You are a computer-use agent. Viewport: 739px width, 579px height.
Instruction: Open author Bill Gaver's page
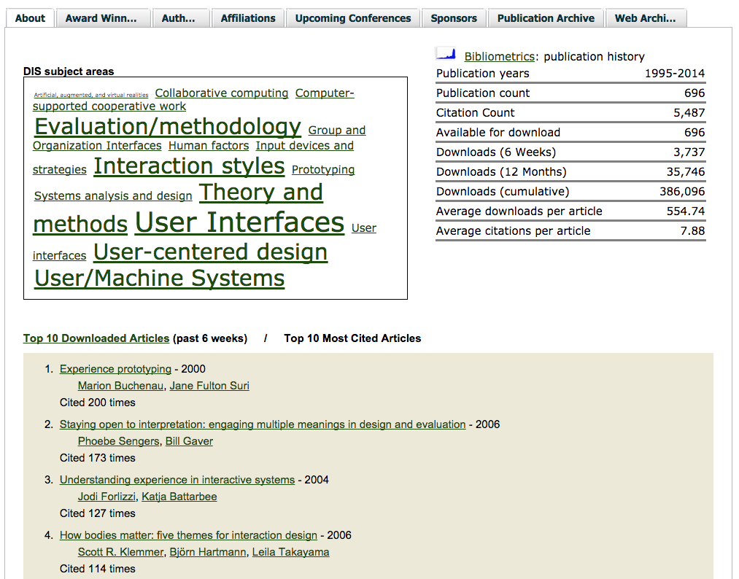[188, 440]
